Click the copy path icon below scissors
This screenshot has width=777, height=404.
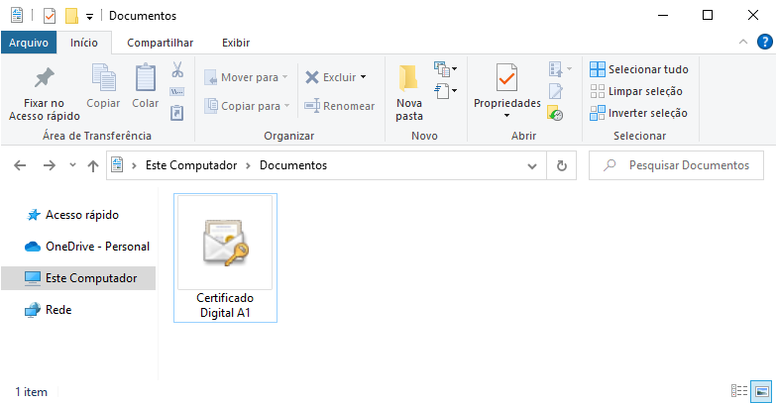(176, 91)
